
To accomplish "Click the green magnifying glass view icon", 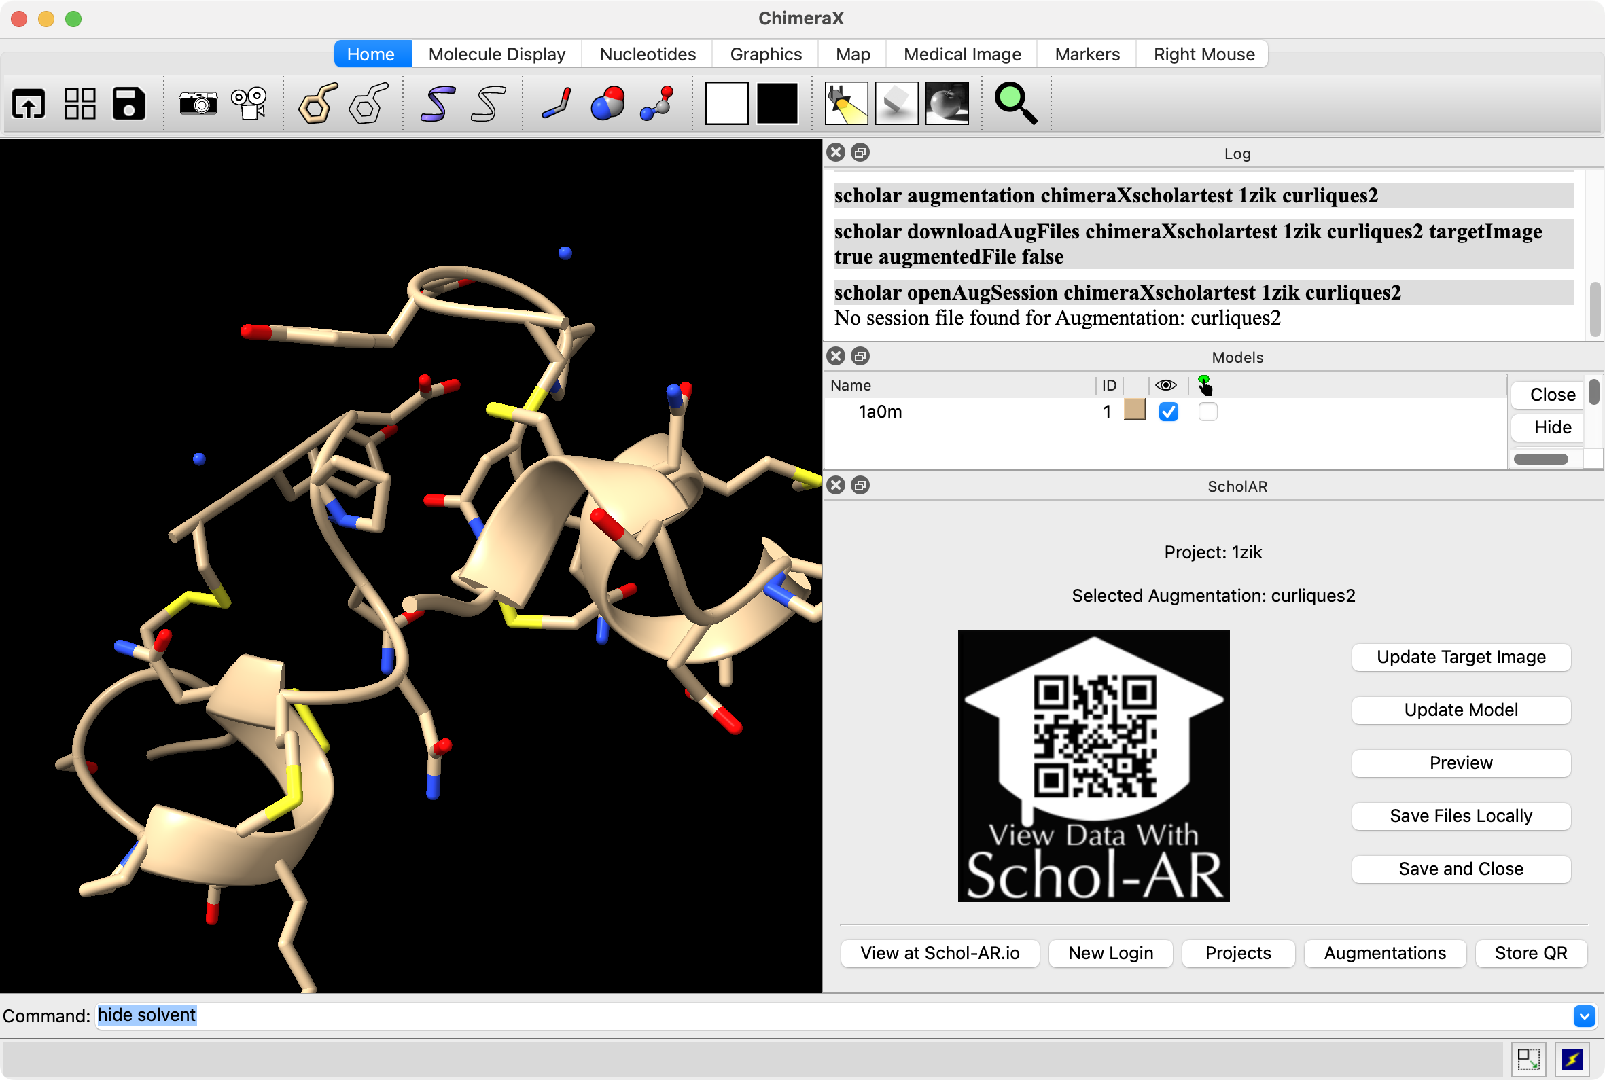I will [x=1015, y=104].
